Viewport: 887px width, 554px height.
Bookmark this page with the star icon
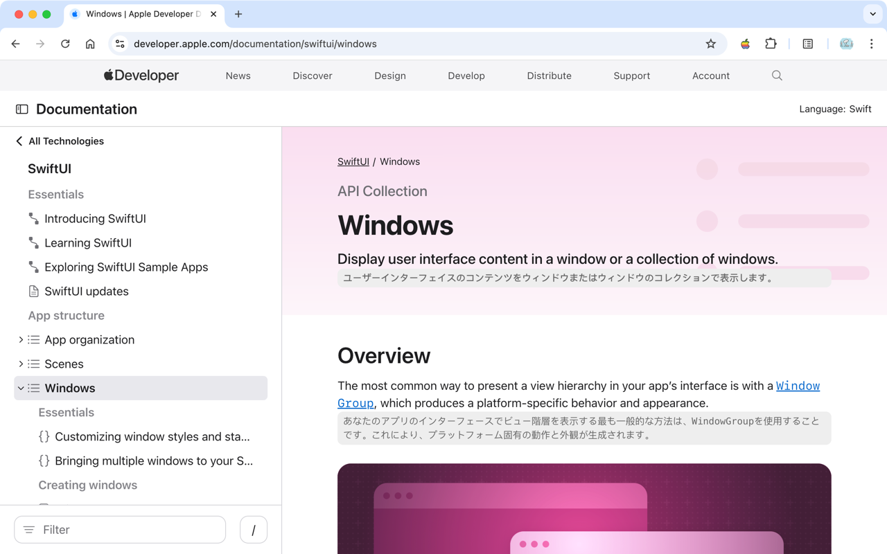coord(710,44)
